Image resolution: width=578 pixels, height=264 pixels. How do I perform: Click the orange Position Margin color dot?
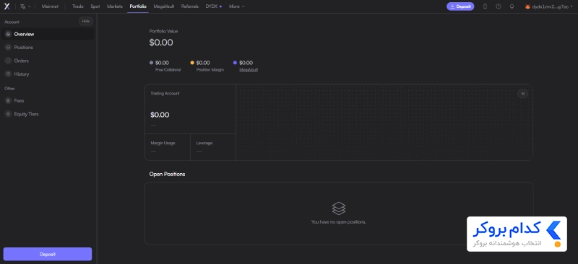(192, 63)
